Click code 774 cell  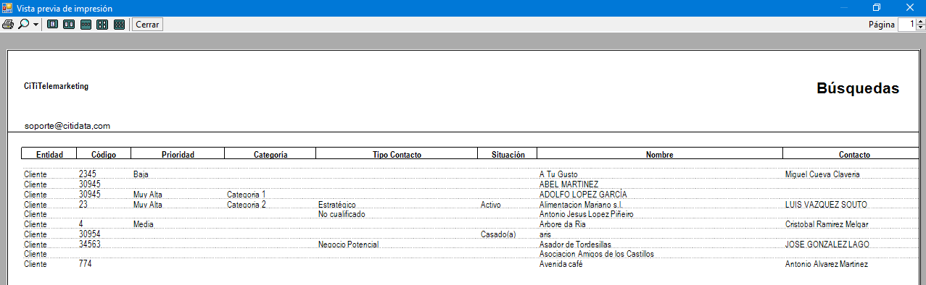86,264
